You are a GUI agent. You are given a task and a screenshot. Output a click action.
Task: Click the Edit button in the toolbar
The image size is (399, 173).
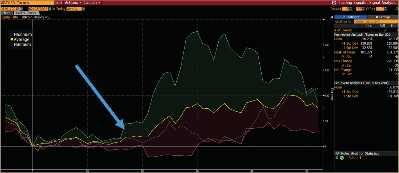coord(58,3)
